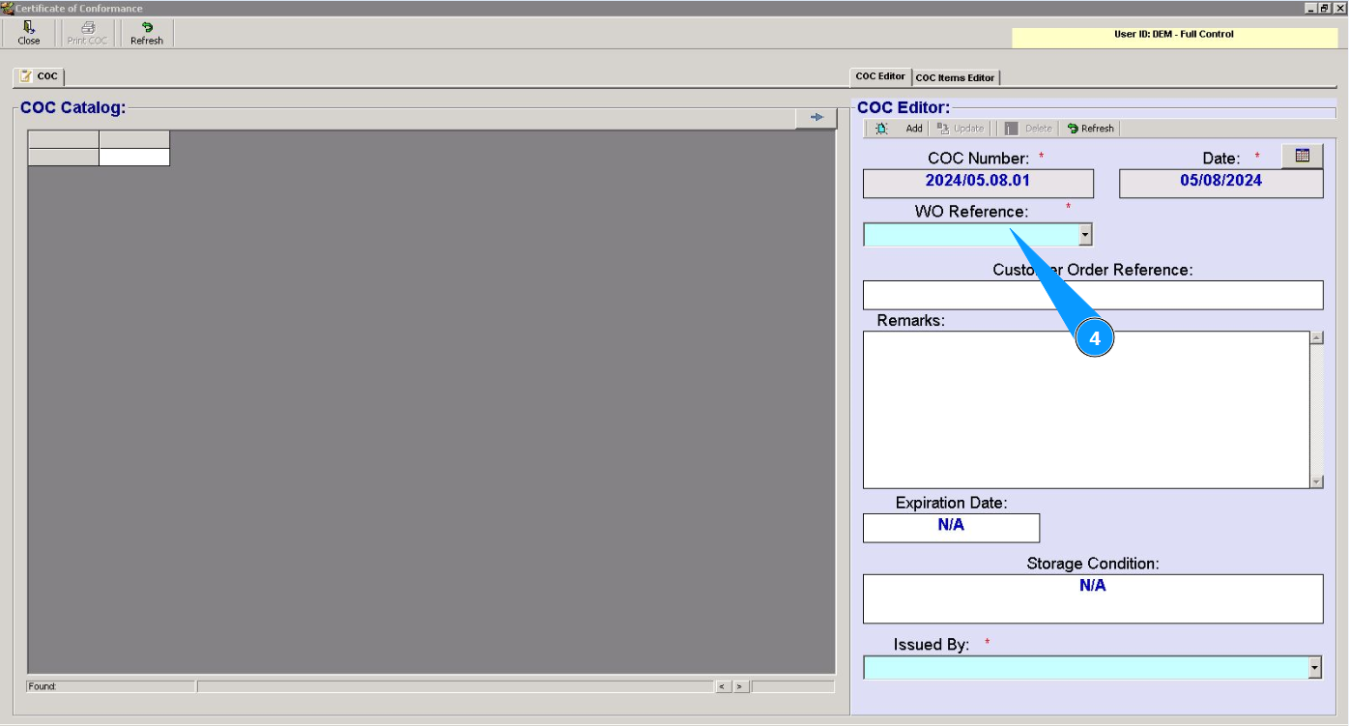The width and height of the screenshot is (1349, 726).
Task: Click Refresh in COC Editor toolbar
Action: tap(1090, 128)
